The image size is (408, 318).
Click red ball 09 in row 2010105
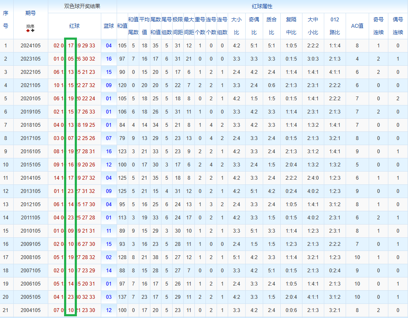point(71,231)
